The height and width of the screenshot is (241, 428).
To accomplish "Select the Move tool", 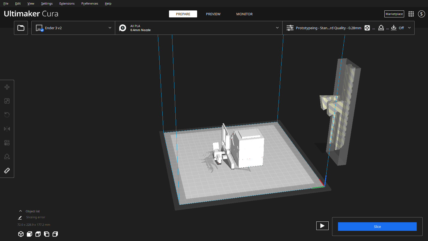I will [7, 87].
